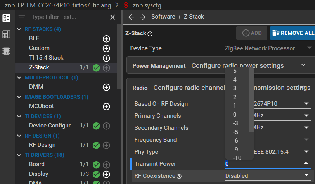315x184 pixels.
Task: Add a DMM module instance
Action: 106,87
